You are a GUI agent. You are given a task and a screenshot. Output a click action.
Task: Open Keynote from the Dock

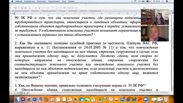point(105,99)
